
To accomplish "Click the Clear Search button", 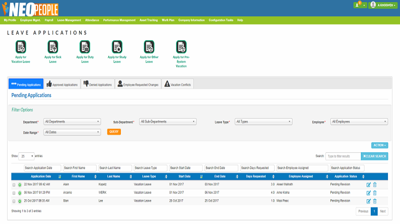I will point(374,156).
